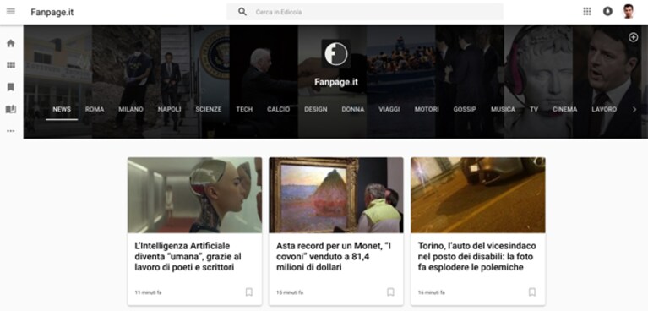Screen dimensions: 648x311
Task: Open the CALCIO tab
Action: [x=279, y=110]
